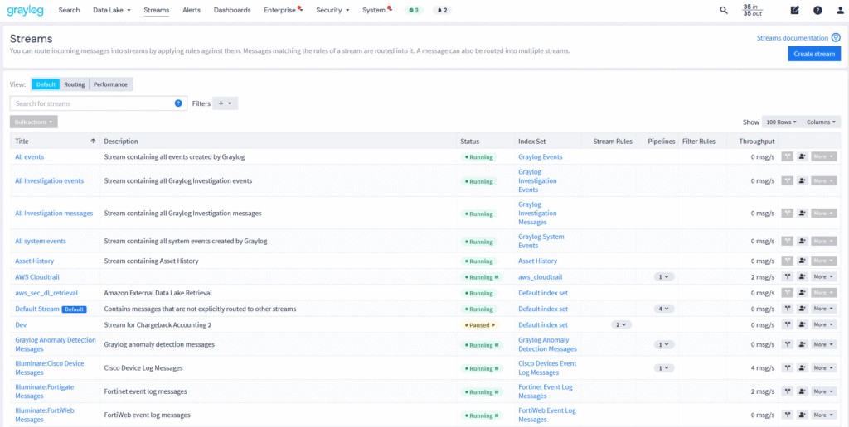This screenshot has height=427, width=849.
Task: Go to the Search menu item
Action: [69, 10]
